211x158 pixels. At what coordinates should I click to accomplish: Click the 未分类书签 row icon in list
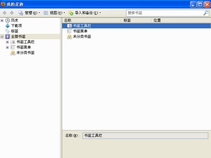(x=70, y=37)
